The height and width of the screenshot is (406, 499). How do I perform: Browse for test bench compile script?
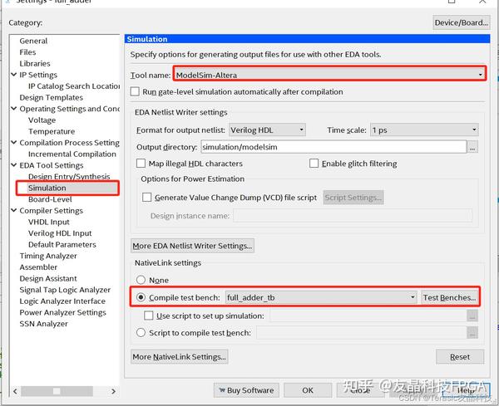point(472,333)
